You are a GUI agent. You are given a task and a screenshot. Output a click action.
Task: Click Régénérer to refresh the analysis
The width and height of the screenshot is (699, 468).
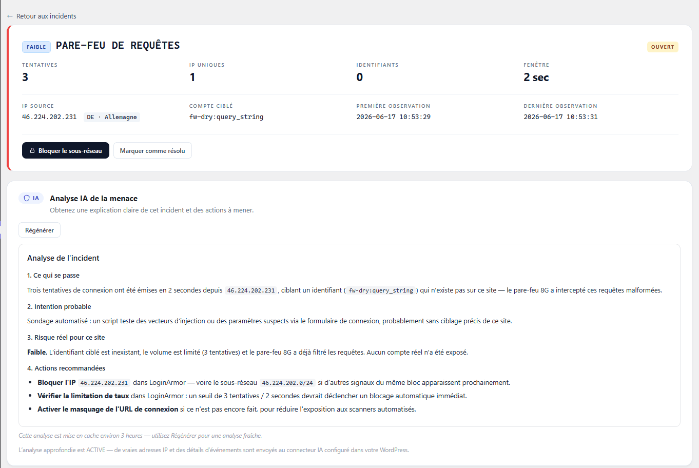pyautogui.click(x=40, y=230)
